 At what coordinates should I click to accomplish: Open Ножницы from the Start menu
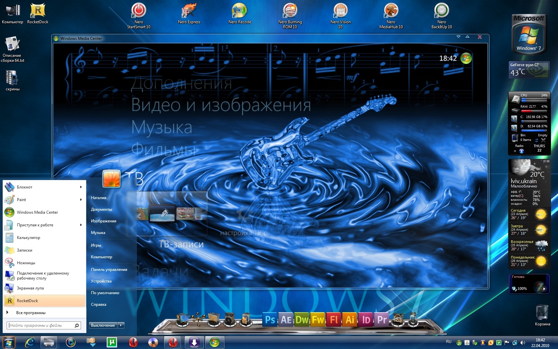pyautogui.click(x=45, y=263)
